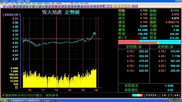Click the 振幅 value 5.11%
Image resolution: width=182 pixels, height=102 pixels.
click(175, 11)
